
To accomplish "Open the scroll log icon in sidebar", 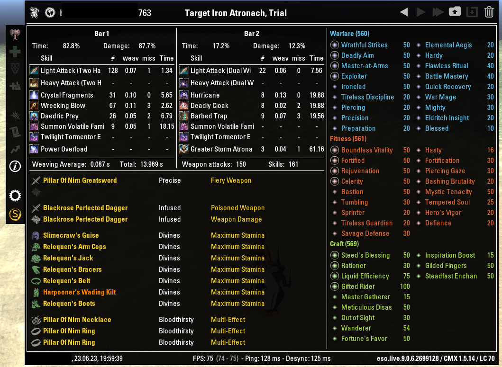I will pos(15,132).
